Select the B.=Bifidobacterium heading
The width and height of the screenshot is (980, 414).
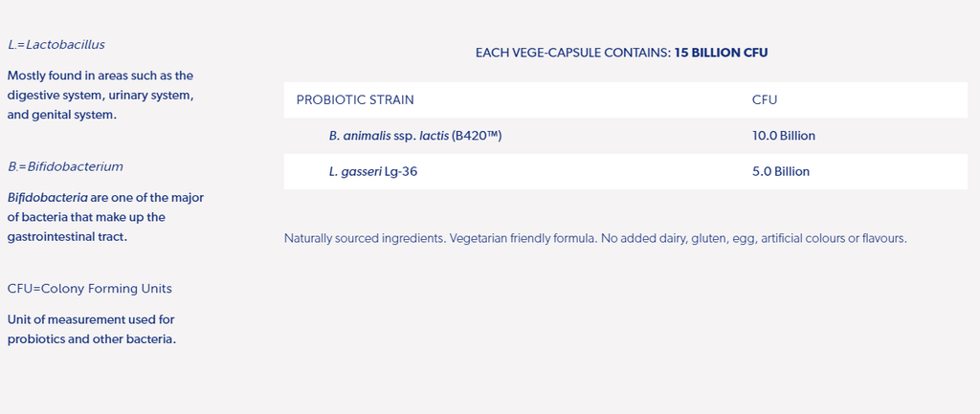(65, 166)
